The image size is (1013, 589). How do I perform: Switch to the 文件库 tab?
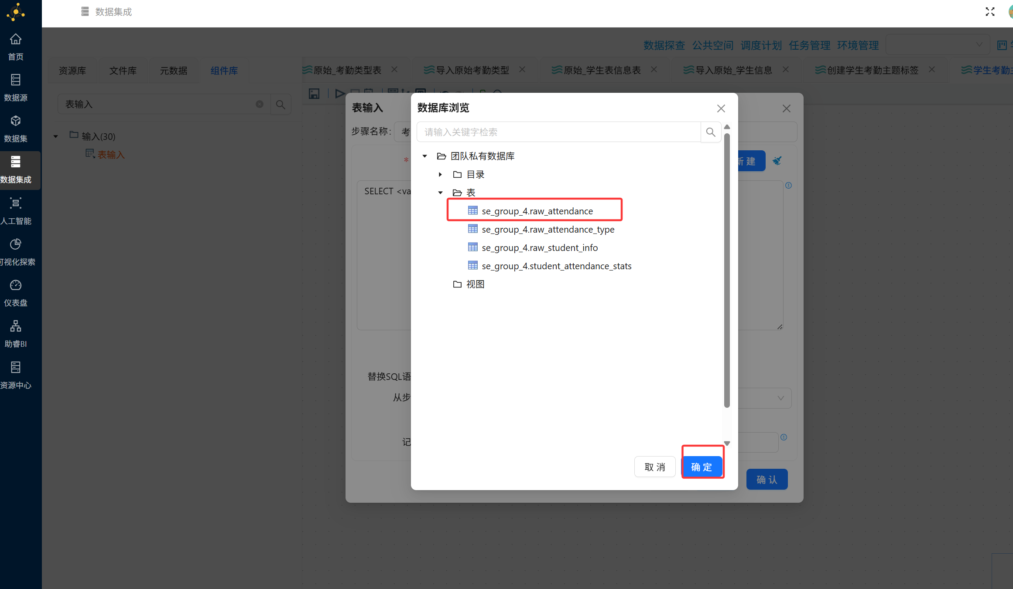(123, 71)
